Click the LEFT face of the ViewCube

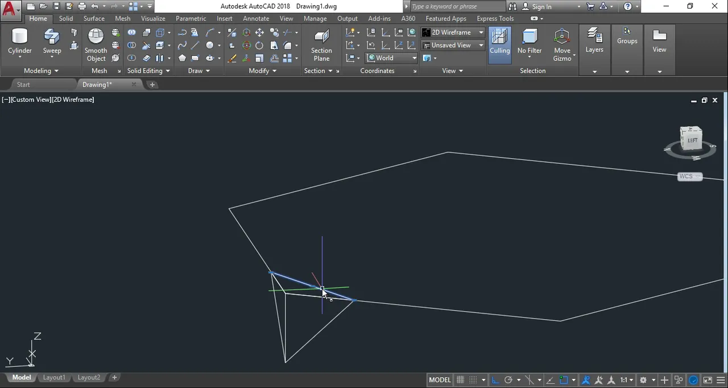click(x=692, y=140)
